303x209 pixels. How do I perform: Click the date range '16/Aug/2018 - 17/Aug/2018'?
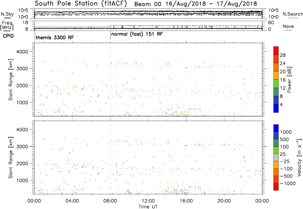211,4
